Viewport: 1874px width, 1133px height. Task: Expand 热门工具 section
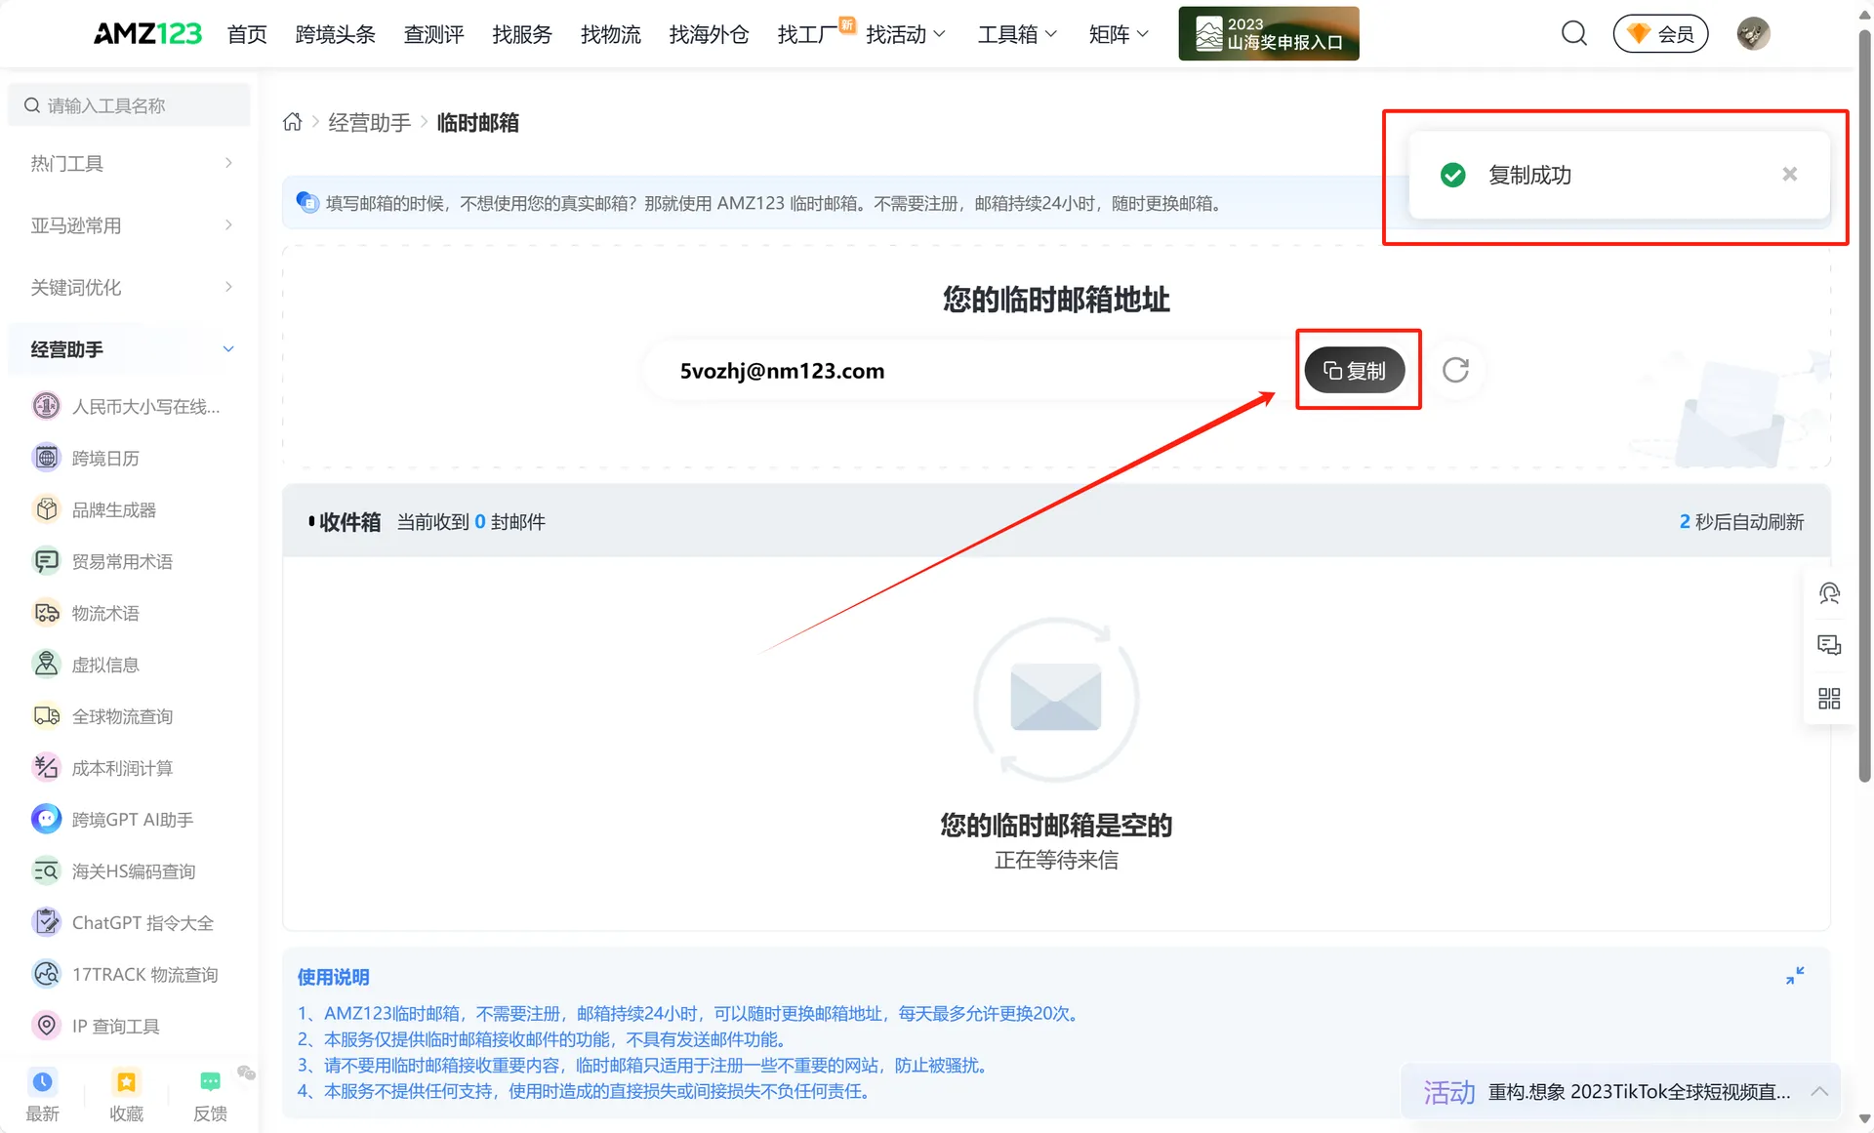[x=129, y=163]
